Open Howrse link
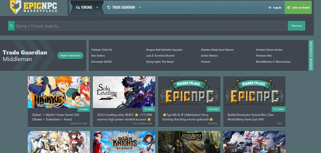Image resolution: width=321 pixels, height=153 pixels. (205, 62)
